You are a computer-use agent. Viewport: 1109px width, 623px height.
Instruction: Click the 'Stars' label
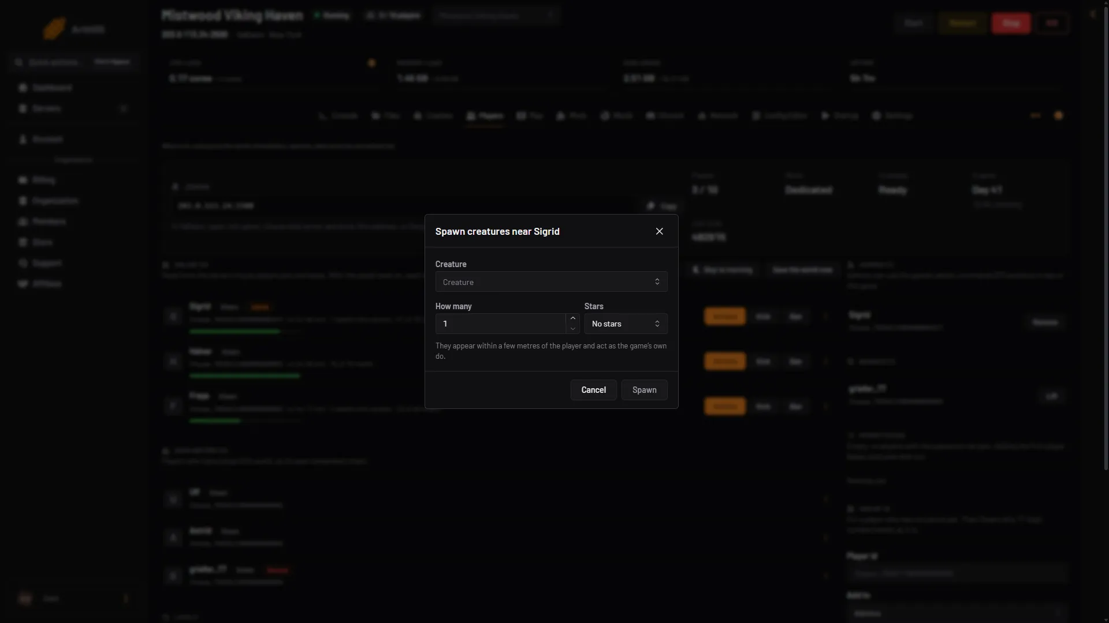click(x=593, y=306)
